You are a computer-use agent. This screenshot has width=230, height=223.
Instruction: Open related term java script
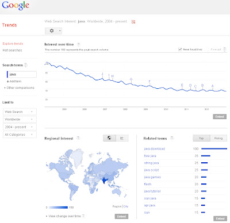click(x=151, y=170)
